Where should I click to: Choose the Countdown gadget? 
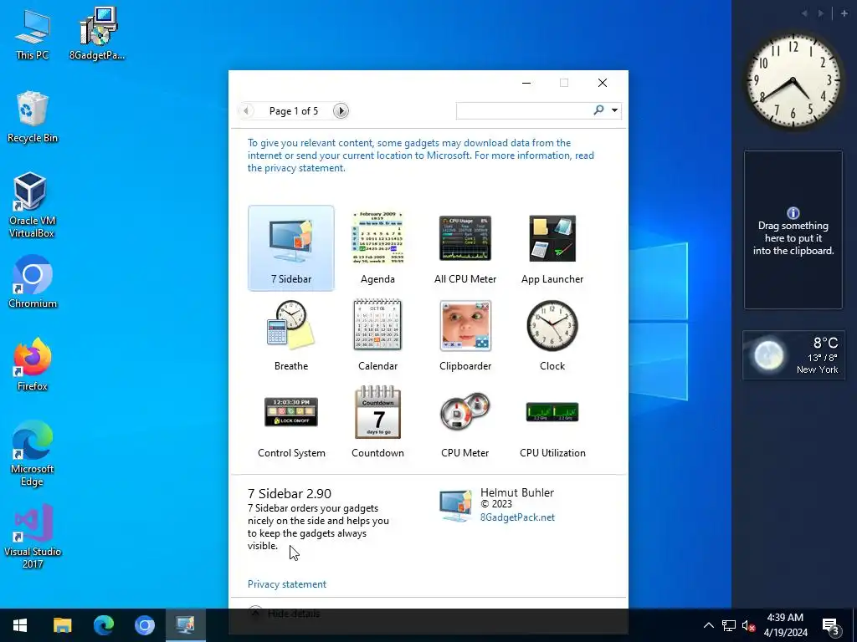tap(377, 421)
